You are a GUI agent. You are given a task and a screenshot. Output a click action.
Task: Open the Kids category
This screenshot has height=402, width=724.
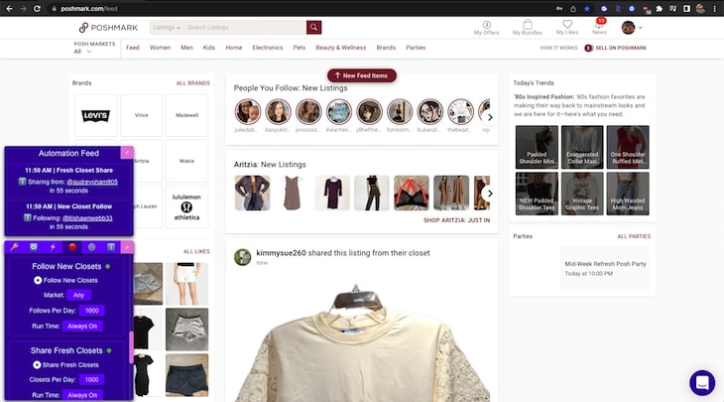tap(209, 48)
